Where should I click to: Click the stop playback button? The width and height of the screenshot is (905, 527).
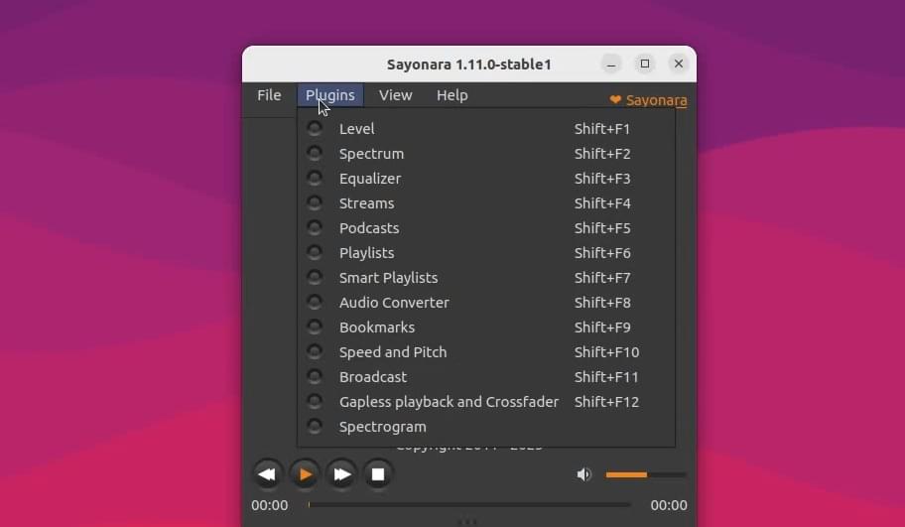point(378,474)
